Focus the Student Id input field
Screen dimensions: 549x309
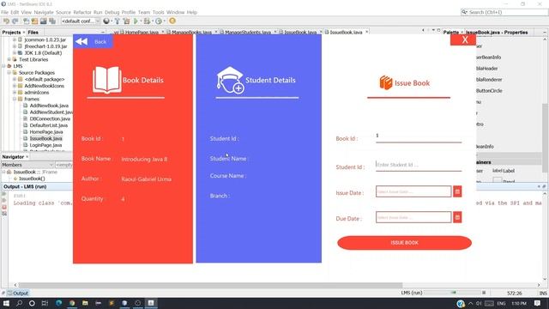pyautogui.click(x=419, y=165)
